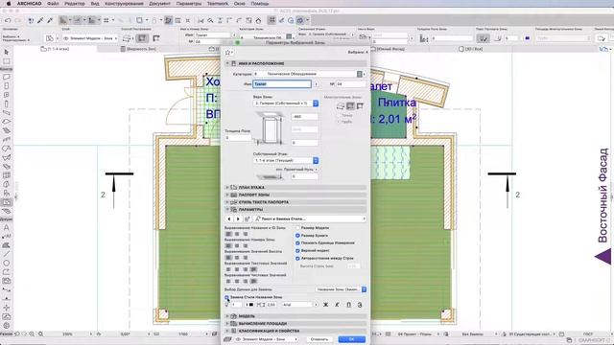614x345 pixels.
Task: Expand the Zone Stamp section
Action: click(x=296, y=195)
